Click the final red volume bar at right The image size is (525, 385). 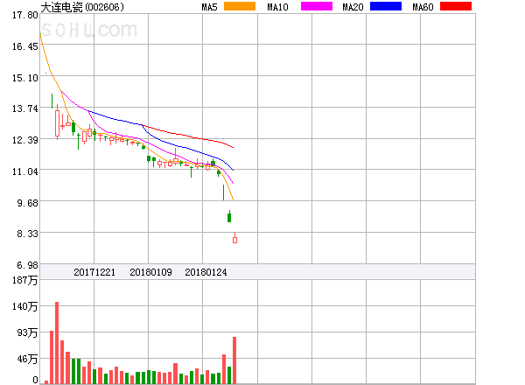(234, 360)
